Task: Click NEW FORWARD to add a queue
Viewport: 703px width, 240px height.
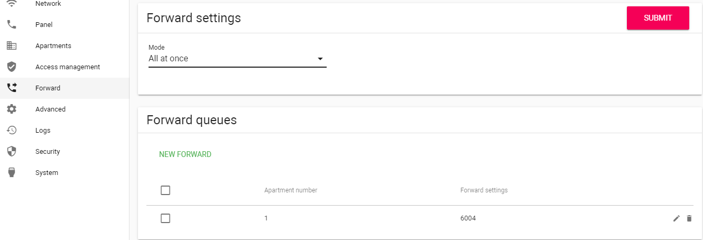Action: click(x=185, y=154)
